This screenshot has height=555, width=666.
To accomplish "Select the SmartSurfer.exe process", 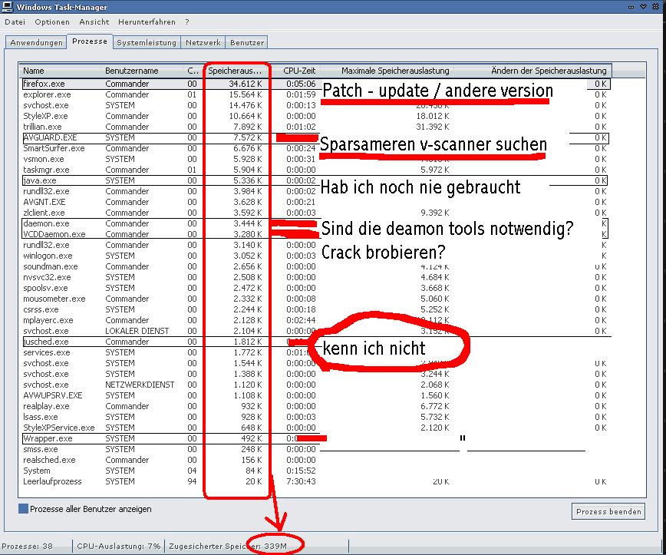I will pos(316,148).
